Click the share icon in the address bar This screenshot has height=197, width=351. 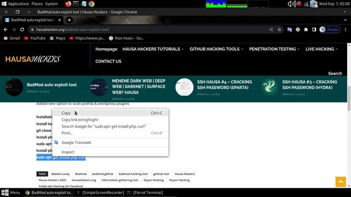point(271,30)
